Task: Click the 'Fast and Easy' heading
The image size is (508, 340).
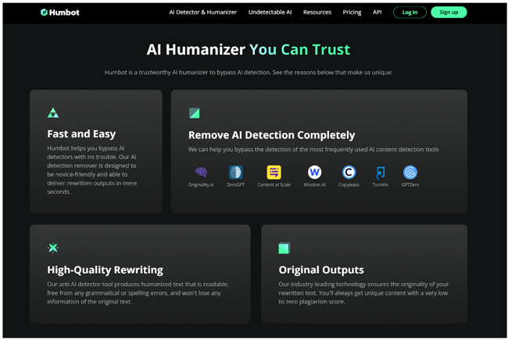Action: [x=81, y=134]
